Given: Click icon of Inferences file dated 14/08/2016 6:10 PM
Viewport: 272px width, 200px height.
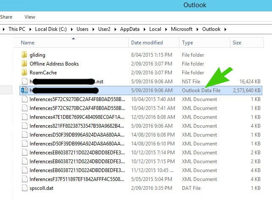Looking at the screenshot, I should click(x=25, y=144).
